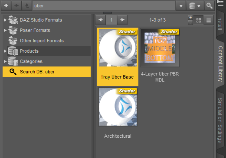Click the Search DB magnifier icon
Viewport: 226px width, 158px height.
point(13,72)
